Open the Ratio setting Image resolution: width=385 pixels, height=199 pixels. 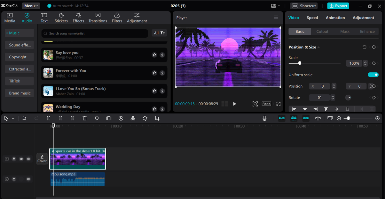[x=266, y=104]
